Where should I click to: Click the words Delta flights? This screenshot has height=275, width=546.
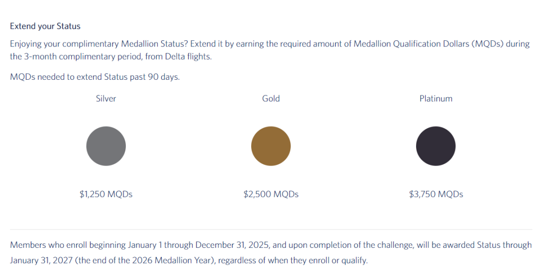(188, 57)
